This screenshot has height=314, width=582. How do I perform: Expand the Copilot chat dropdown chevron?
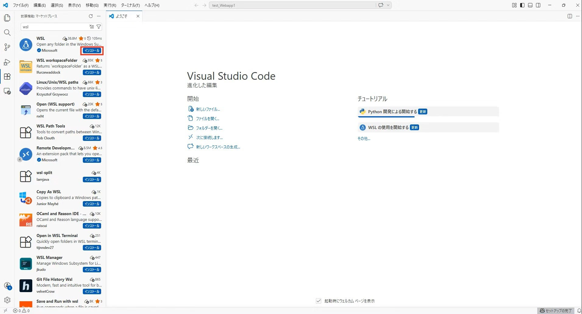pyautogui.click(x=388, y=5)
